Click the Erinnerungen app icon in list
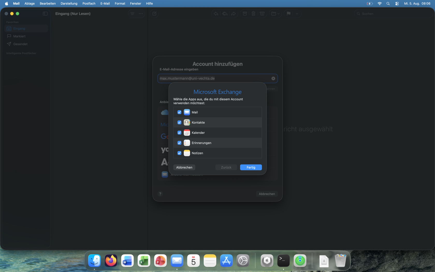The width and height of the screenshot is (435, 272). click(187, 143)
